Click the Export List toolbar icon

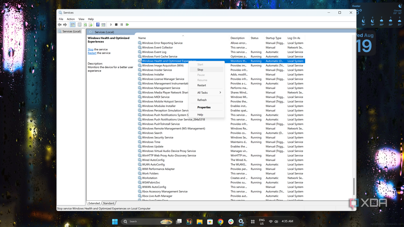coord(91,24)
